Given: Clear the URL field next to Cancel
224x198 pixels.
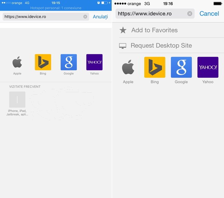Looking at the screenshot, I should (x=190, y=14).
